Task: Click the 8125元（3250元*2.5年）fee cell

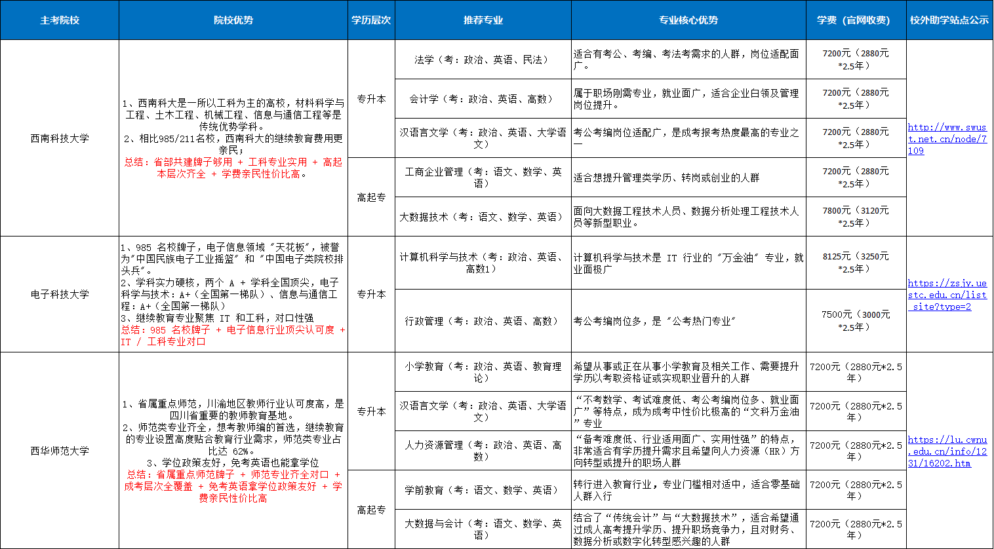Action: (x=856, y=263)
